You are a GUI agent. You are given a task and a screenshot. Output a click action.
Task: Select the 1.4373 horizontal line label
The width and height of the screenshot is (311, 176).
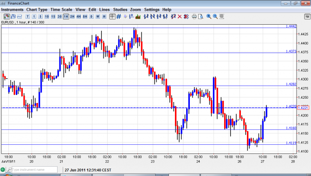291,51
